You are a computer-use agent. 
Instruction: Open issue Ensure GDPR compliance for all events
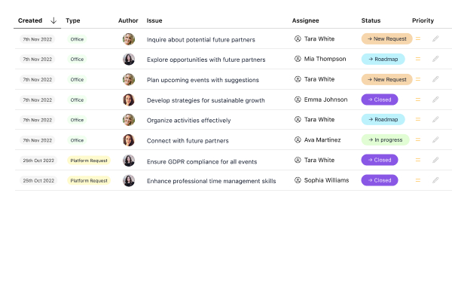(x=202, y=161)
